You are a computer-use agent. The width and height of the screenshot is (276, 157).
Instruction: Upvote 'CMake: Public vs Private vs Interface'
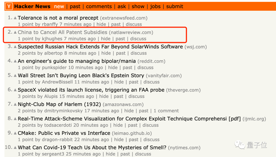(x=15, y=133)
